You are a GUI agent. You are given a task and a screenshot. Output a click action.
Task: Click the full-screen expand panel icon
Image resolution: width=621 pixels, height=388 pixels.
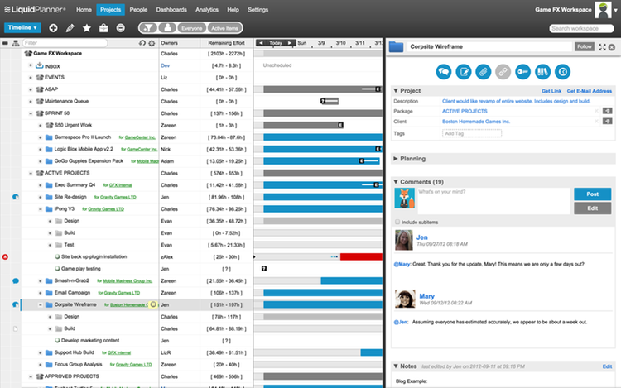click(x=603, y=47)
